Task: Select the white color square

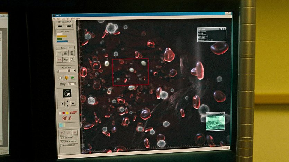Action: (x=60, y=113)
